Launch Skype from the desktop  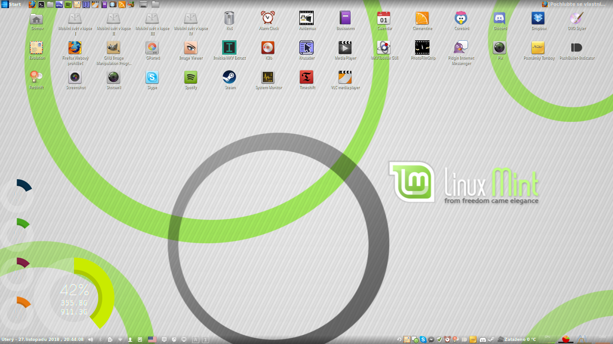(153, 80)
